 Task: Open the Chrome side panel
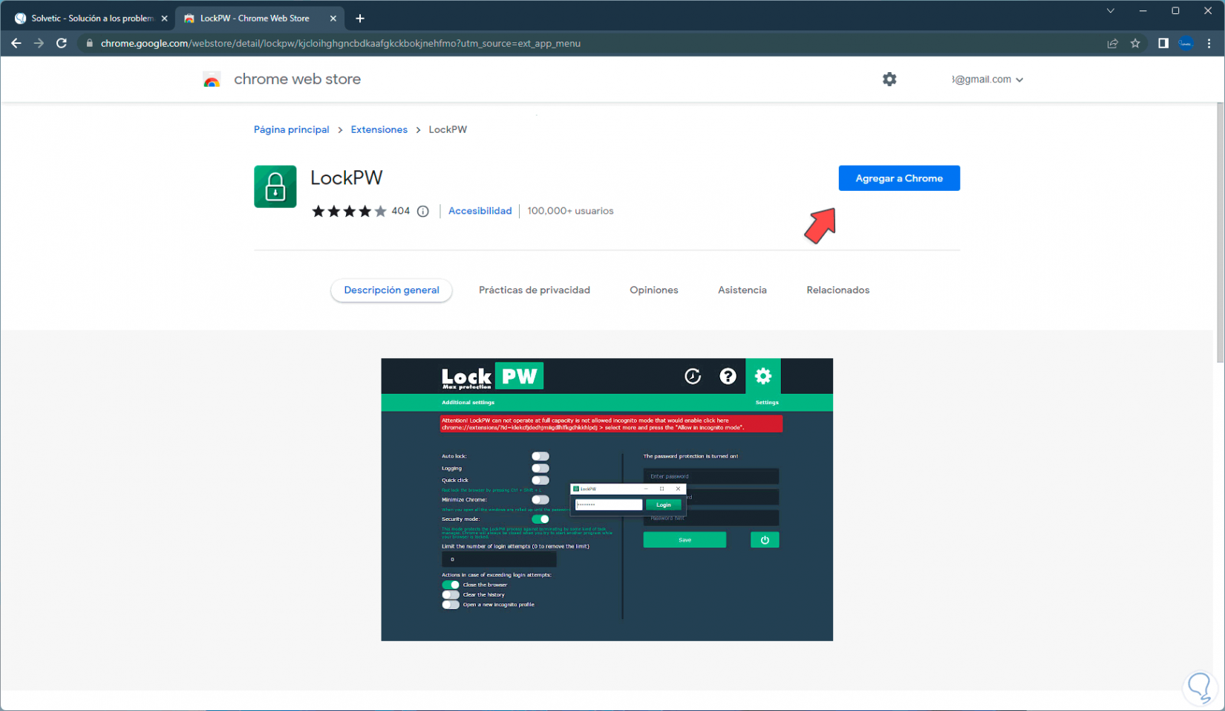click(x=1163, y=43)
